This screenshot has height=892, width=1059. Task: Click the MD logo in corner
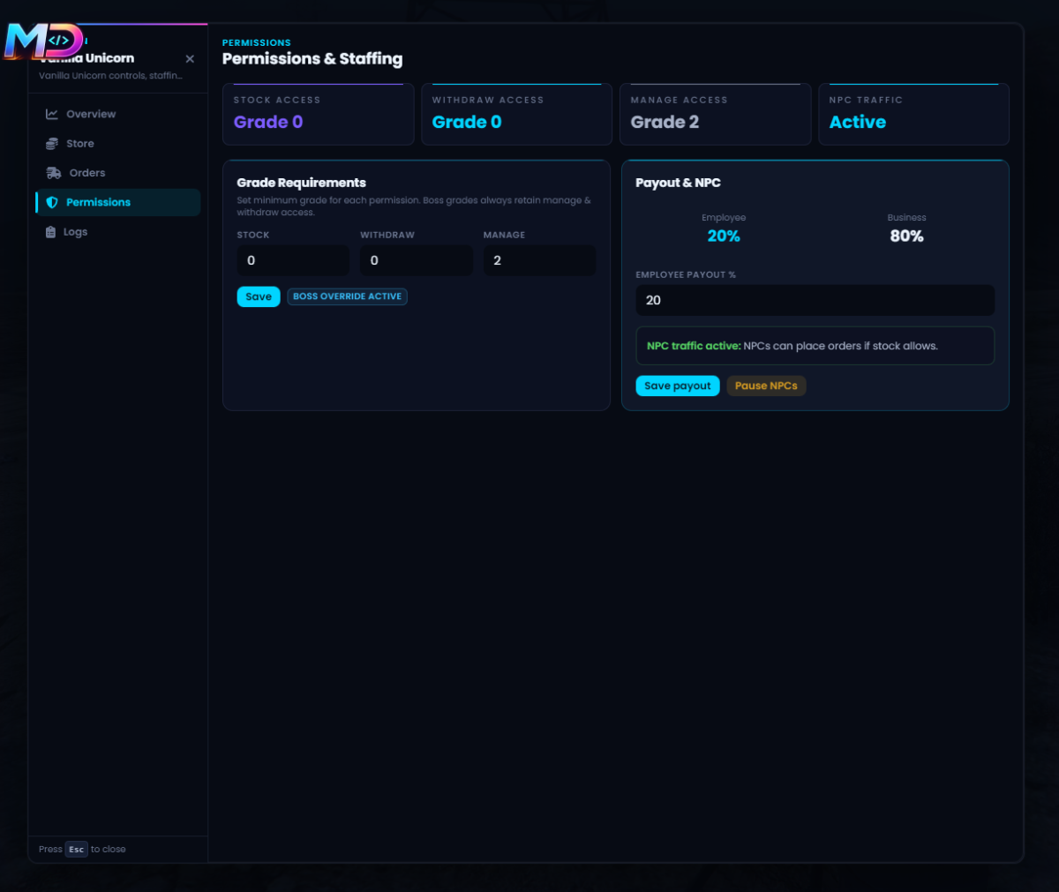click(x=44, y=41)
